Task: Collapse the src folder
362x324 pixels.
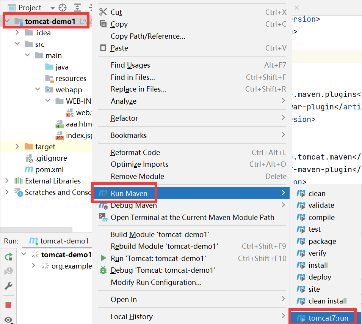Action: pos(17,43)
